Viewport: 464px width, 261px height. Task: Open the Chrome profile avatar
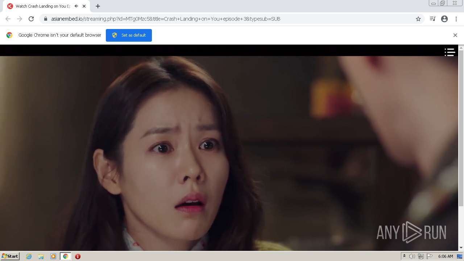tap(444, 19)
